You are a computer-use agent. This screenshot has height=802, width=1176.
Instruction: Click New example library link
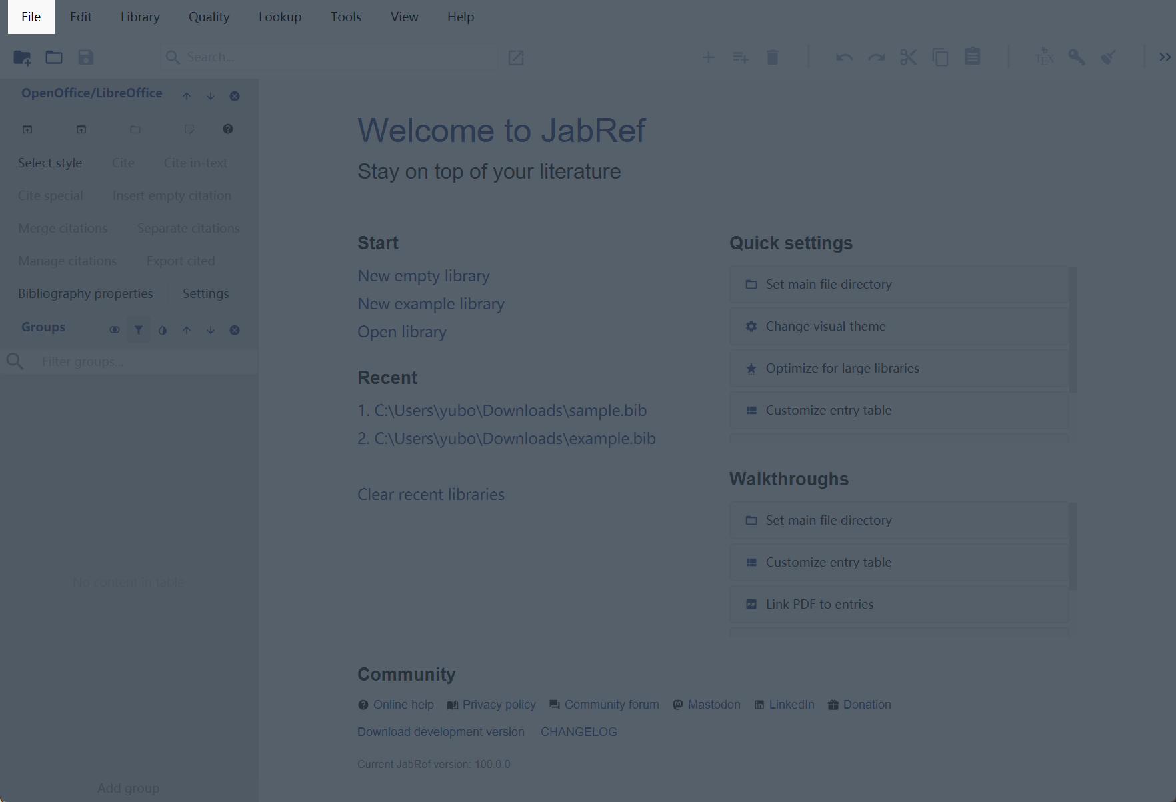431,304
